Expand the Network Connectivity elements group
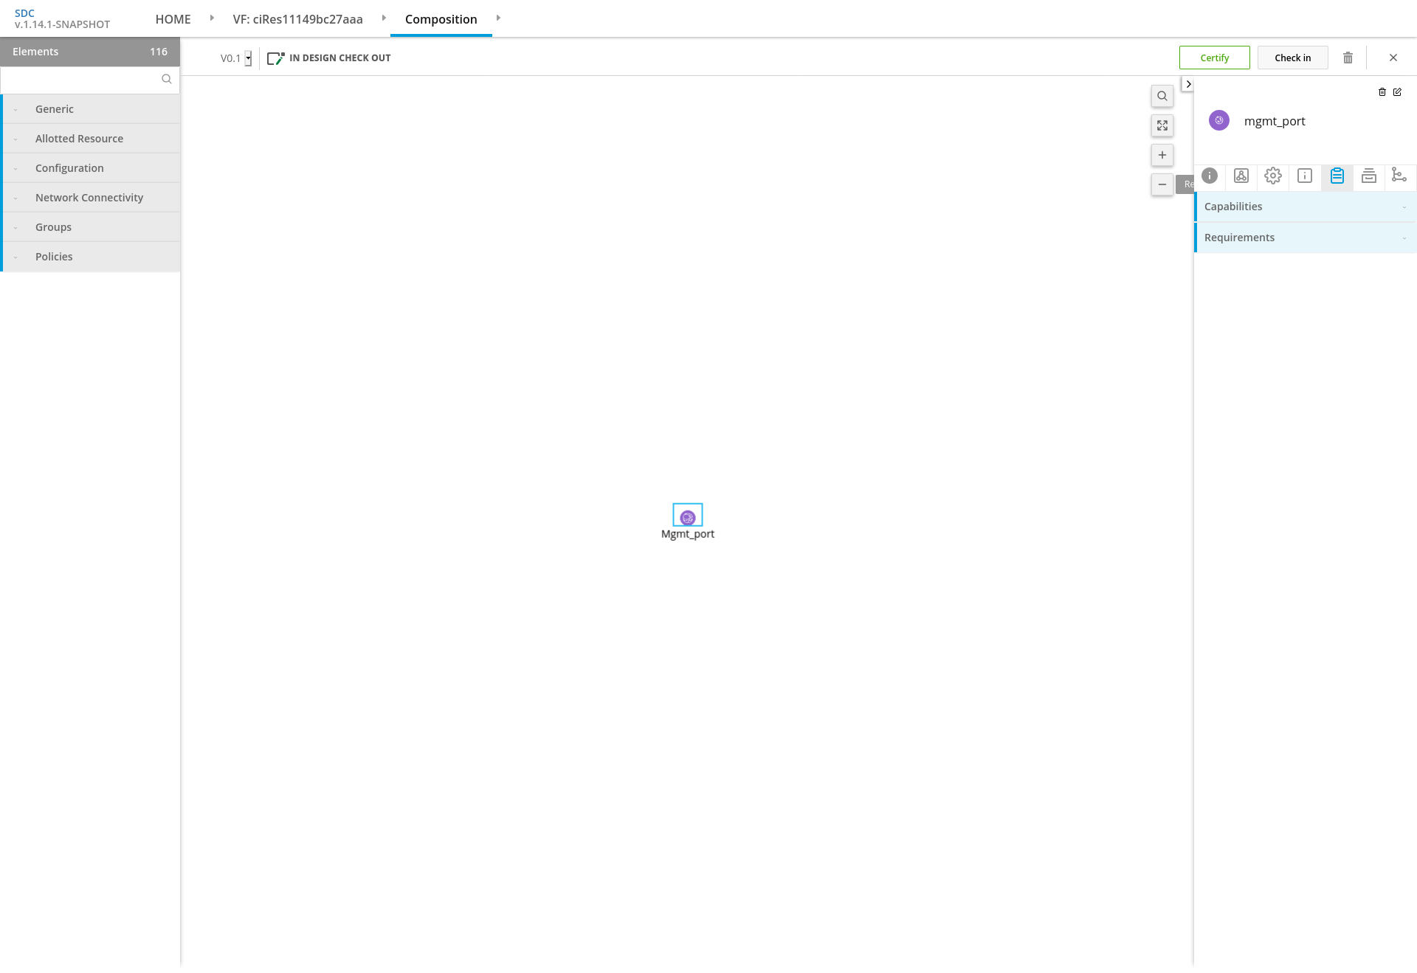Image resolution: width=1417 pixels, height=973 pixels. coord(89,198)
